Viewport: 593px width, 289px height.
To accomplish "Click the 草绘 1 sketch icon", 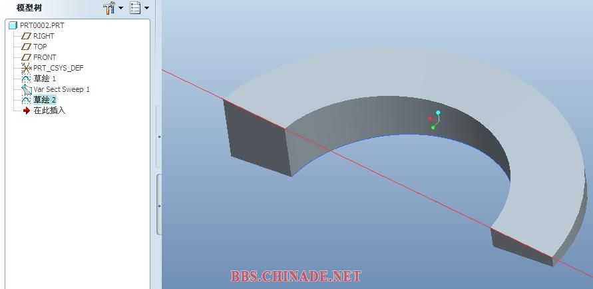I will pyautogui.click(x=26, y=79).
